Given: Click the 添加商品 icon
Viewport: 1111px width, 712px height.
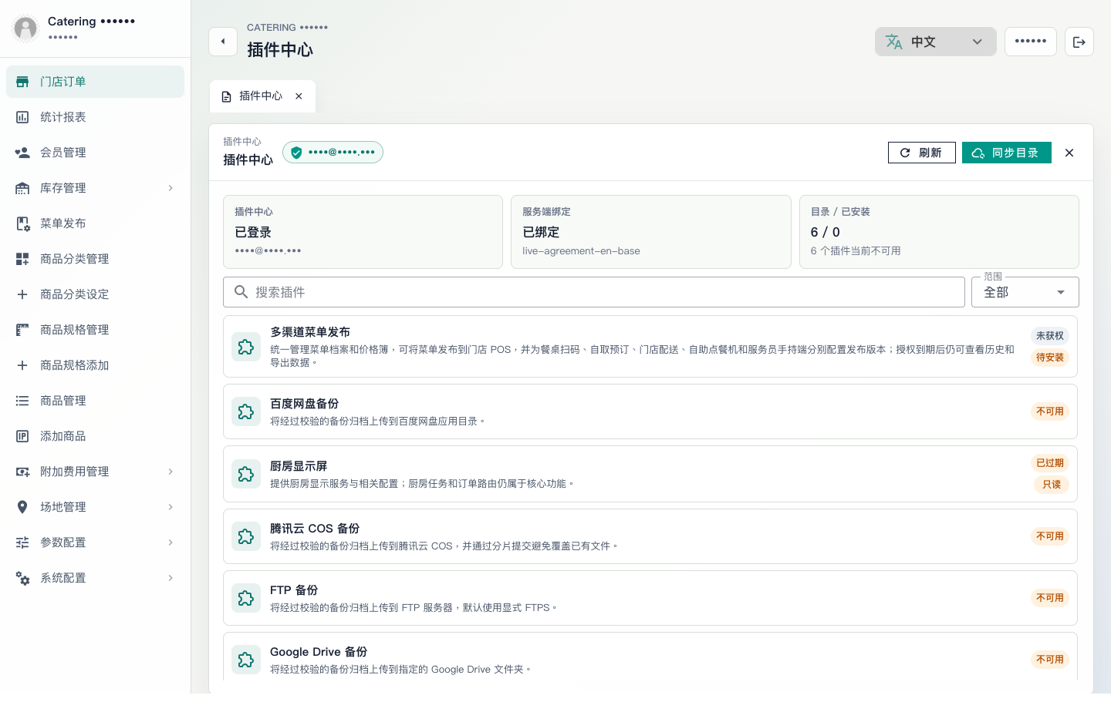Looking at the screenshot, I should click(x=22, y=436).
